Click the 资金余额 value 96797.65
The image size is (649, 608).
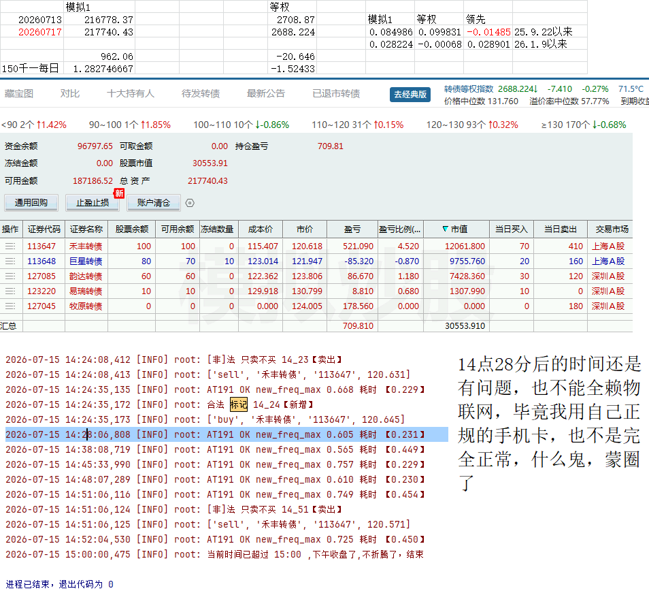pos(95,146)
